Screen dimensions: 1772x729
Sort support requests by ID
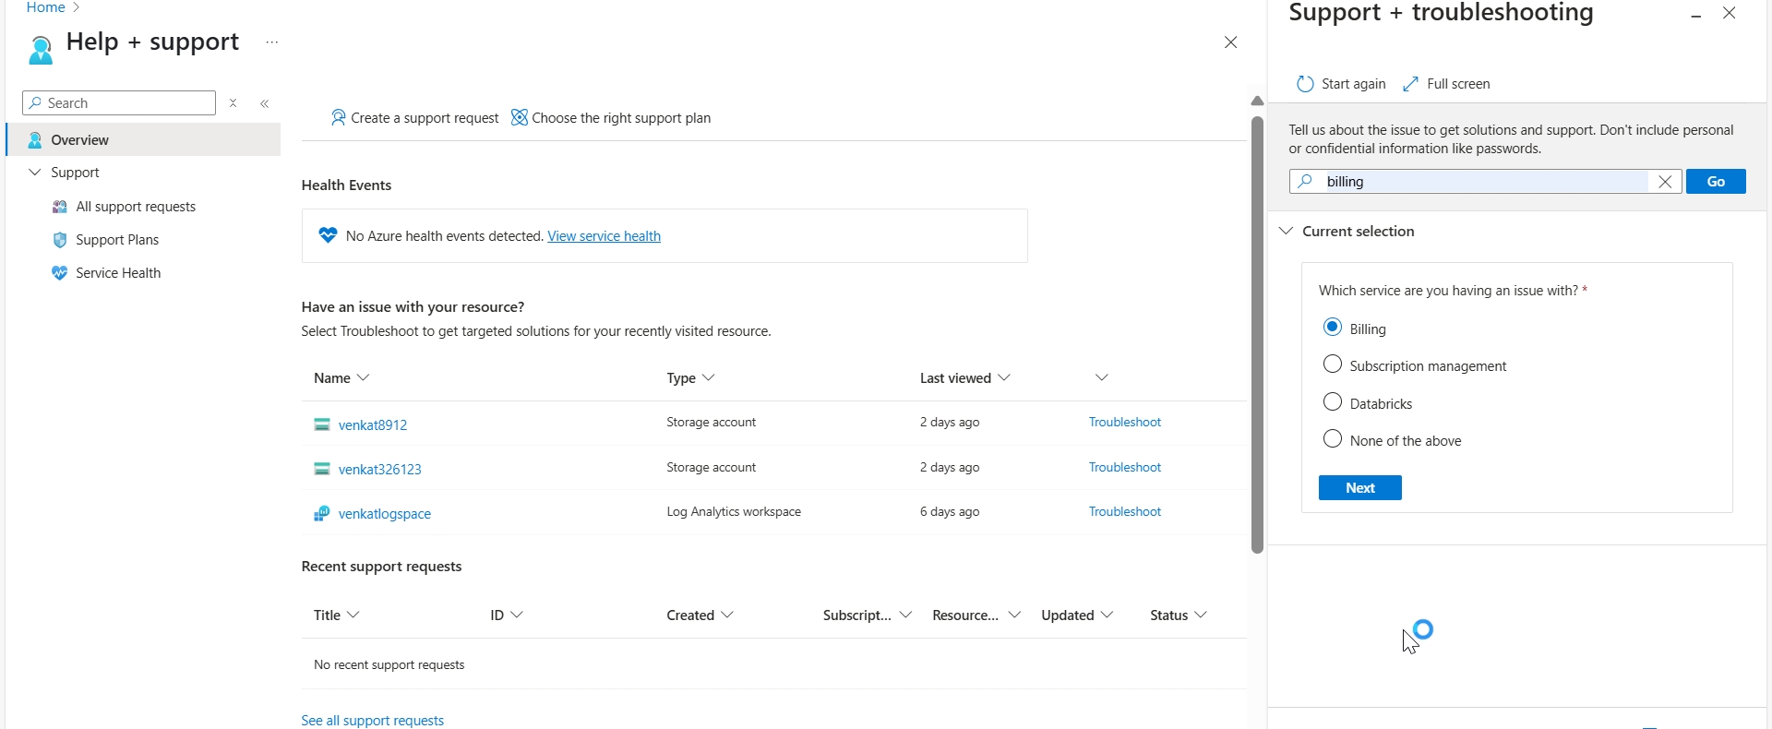coord(507,615)
